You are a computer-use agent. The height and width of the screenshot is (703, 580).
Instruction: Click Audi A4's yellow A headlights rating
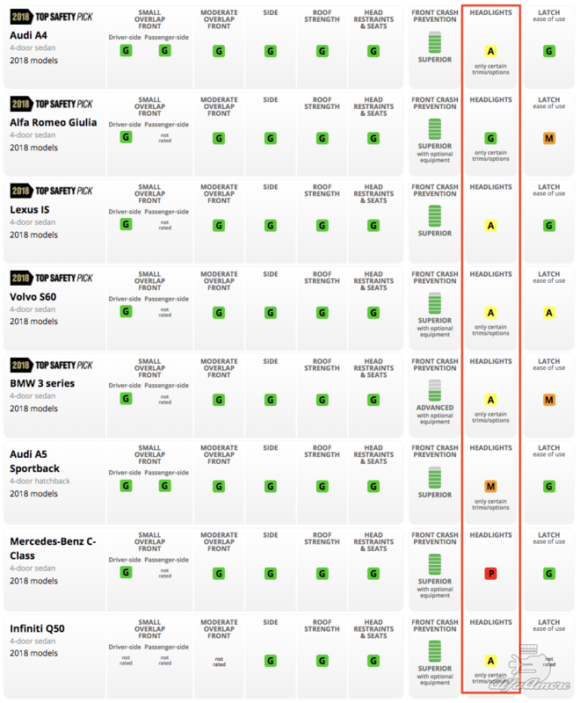[490, 51]
